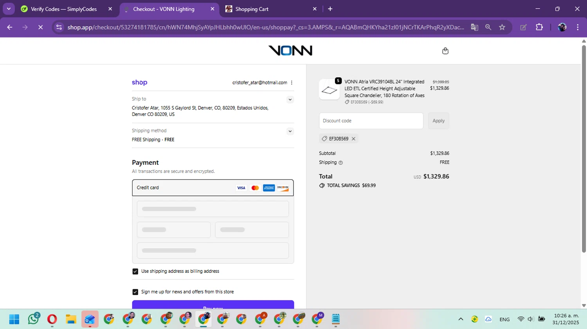This screenshot has height=329, width=587.
Task: Click the Mastercard icon
Action: (255, 188)
